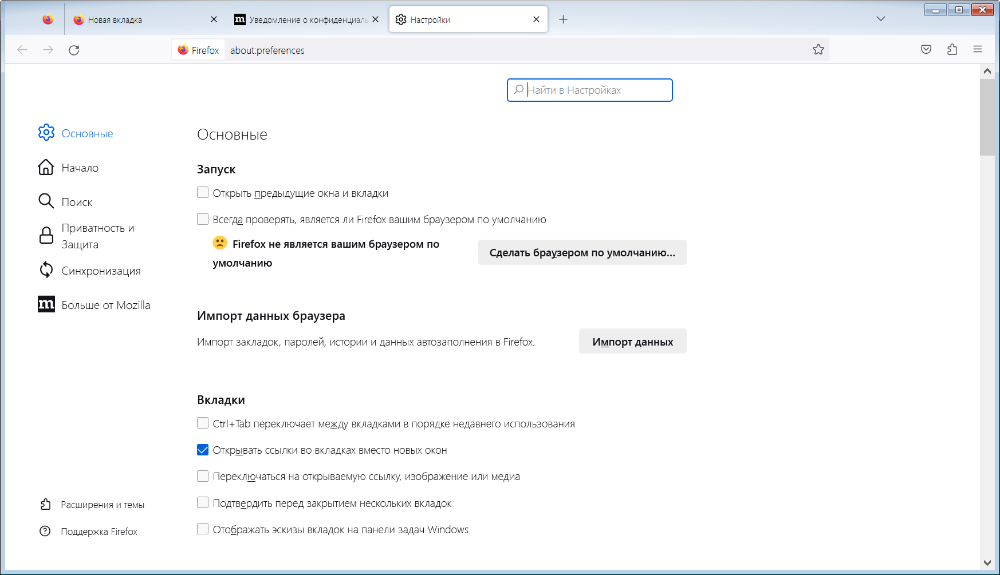
Task: Close the Уведомление о конфиденциальности tab
Action: click(375, 19)
